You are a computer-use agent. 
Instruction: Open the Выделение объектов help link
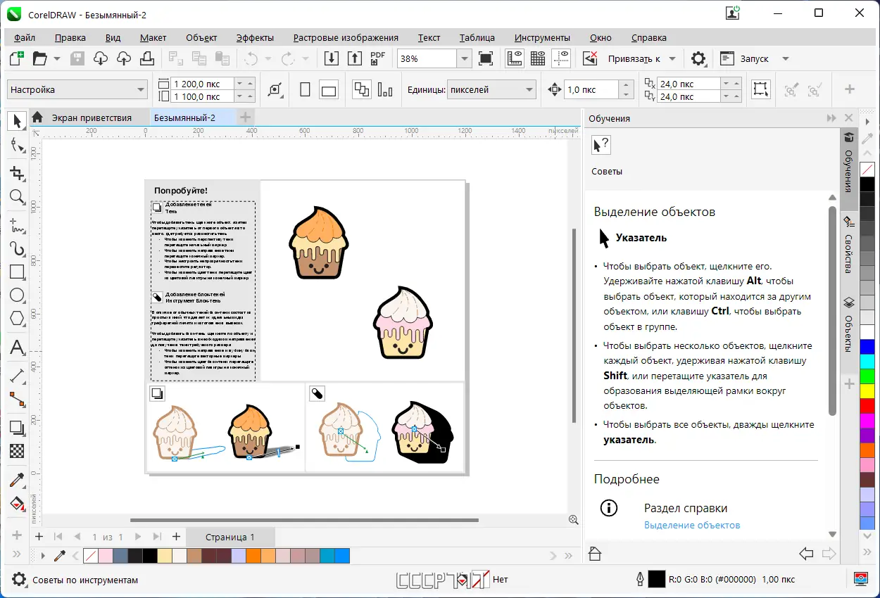point(692,525)
